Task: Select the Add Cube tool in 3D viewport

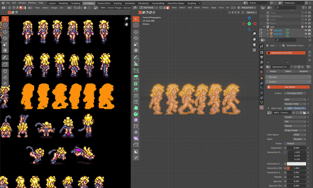Action: click(x=136, y=71)
